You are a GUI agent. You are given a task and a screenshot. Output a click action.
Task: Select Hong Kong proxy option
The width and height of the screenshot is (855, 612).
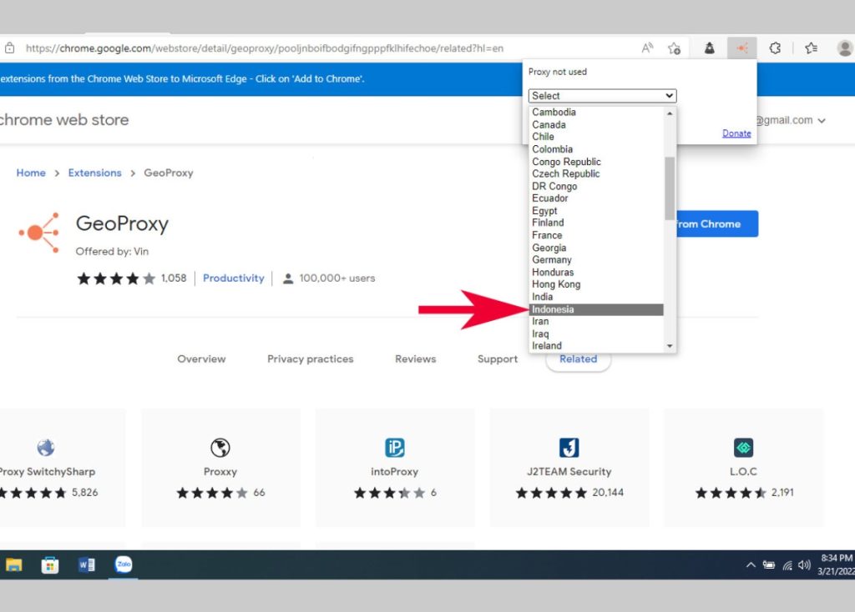596,284
